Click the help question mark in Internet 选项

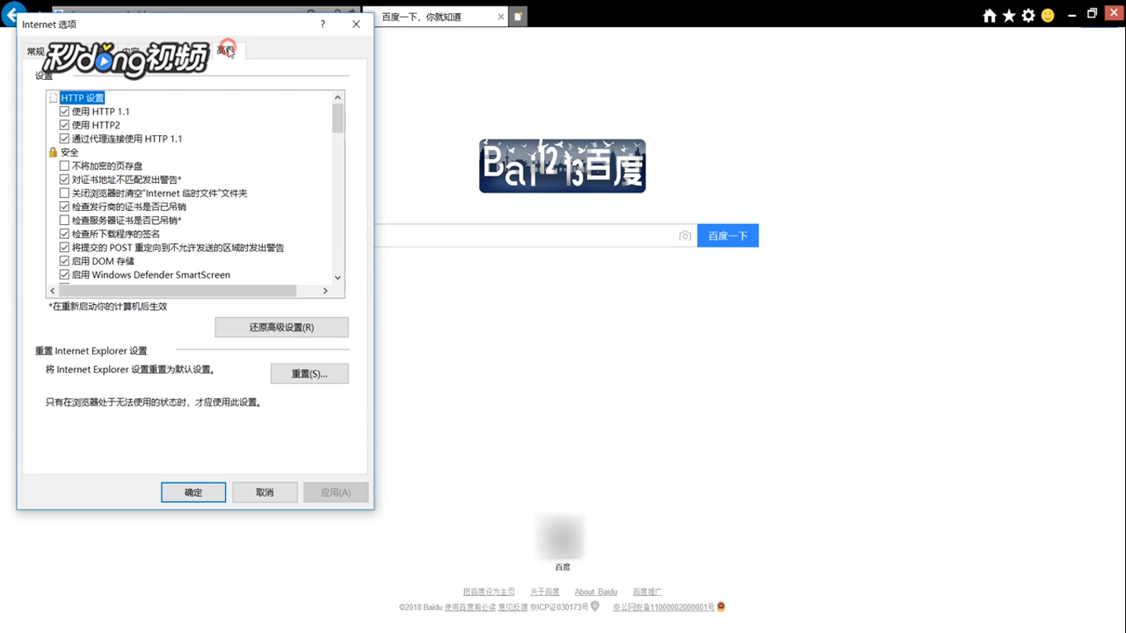click(x=322, y=25)
